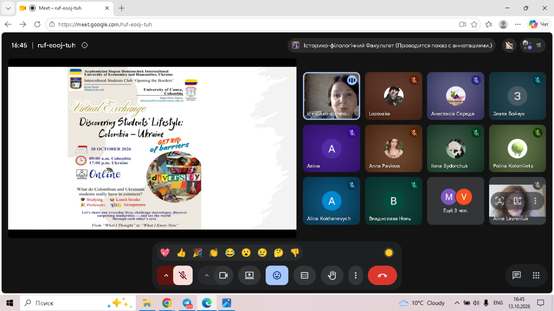Send the crying face reaction
The width and height of the screenshot is (554, 311).
click(262, 253)
